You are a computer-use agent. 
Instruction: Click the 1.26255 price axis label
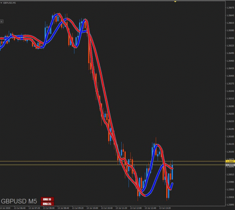point(230,114)
